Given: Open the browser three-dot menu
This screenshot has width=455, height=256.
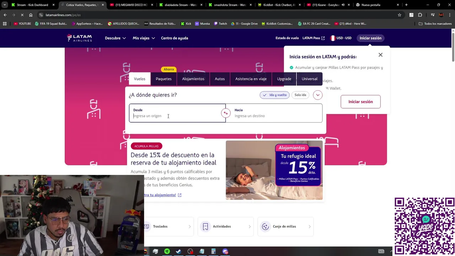Looking at the screenshot, I should (x=449, y=15).
